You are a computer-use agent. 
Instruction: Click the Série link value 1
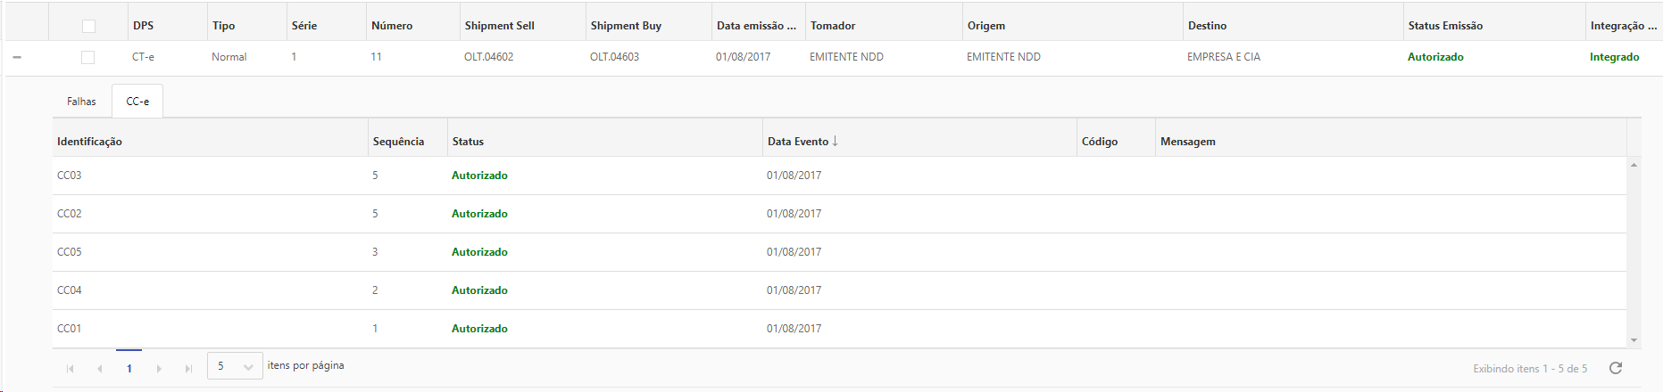[x=294, y=57]
